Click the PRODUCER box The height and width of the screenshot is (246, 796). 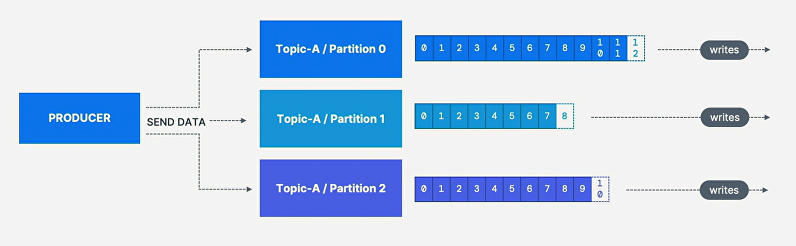79,118
